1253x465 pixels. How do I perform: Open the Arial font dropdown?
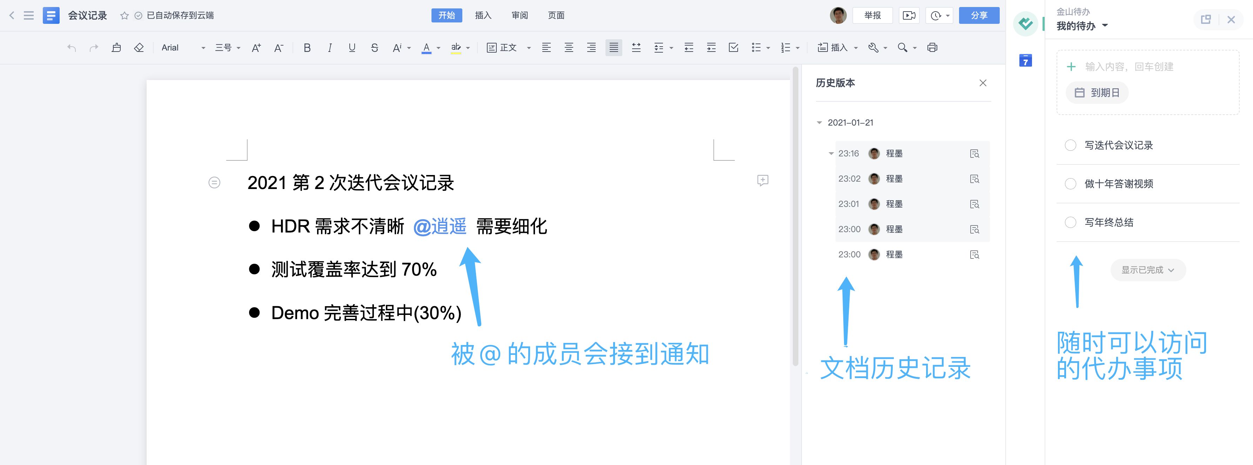(x=183, y=48)
